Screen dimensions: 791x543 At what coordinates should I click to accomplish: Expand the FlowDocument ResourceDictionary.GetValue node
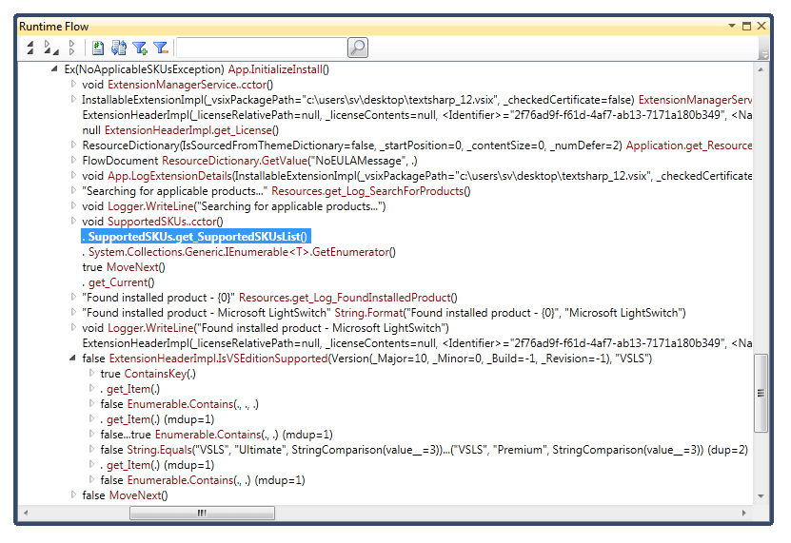coord(73,160)
